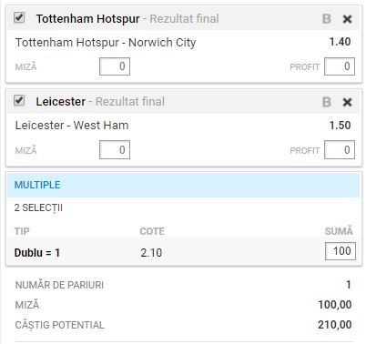
Task: Select the Dublu = 1 bet type row
Action: tap(183, 252)
